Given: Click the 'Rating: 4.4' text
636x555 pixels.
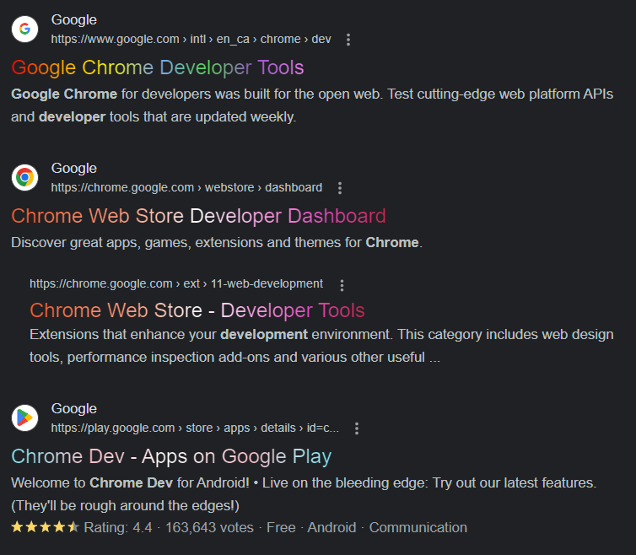Looking at the screenshot, I should coord(117,527).
